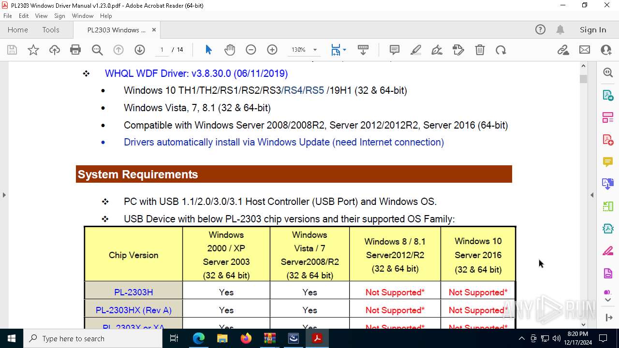Click the pink Fill & Sign sidebar tool

coord(608,251)
